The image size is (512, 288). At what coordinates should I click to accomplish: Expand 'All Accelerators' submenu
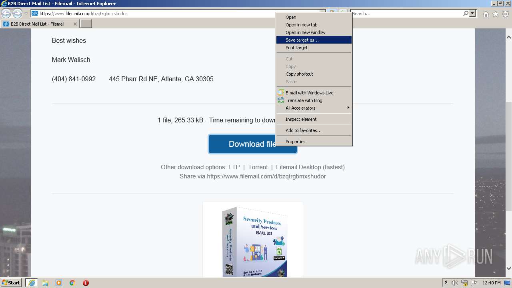[314, 108]
